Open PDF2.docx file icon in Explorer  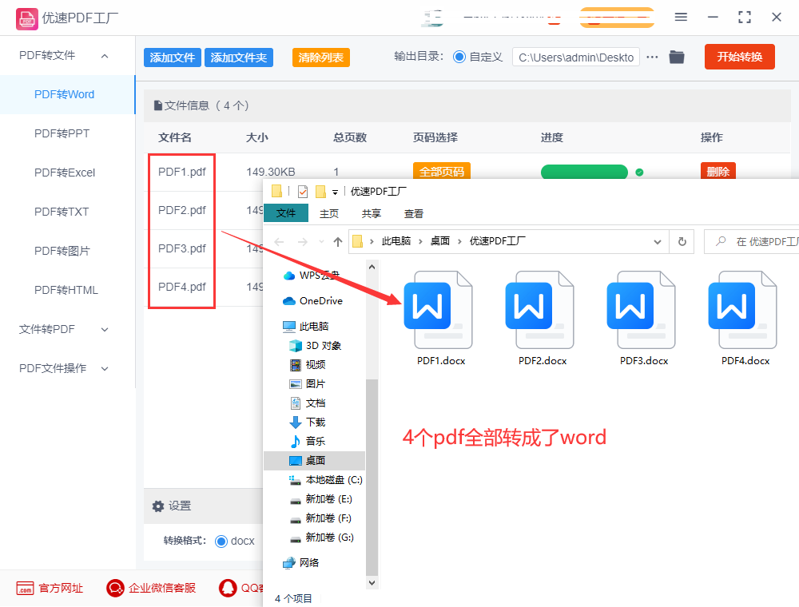539,310
